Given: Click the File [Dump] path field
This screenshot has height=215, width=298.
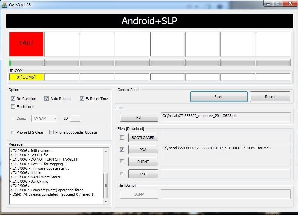Looking at the screenshot, I should 226,194.
